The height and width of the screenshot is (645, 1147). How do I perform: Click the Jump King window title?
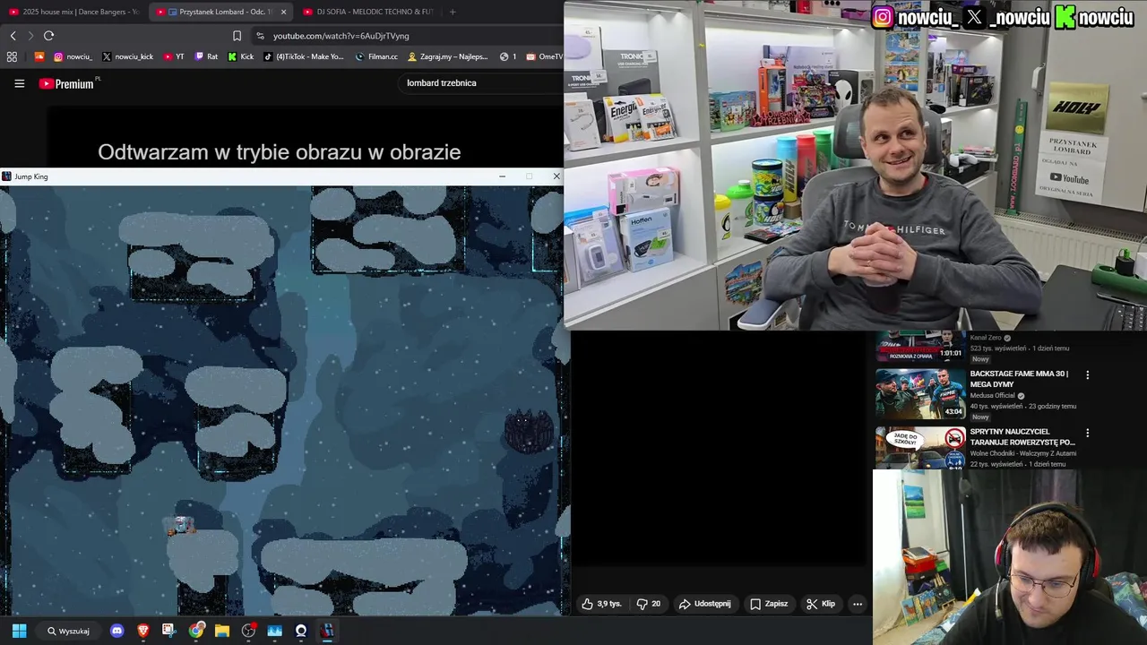tap(31, 176)
